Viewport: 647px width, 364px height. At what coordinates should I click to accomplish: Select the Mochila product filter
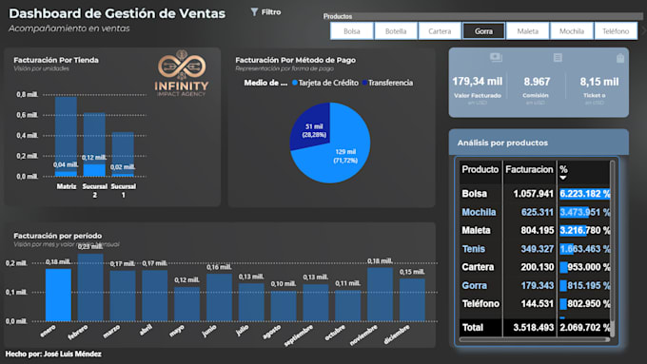(x=572, y=31)
